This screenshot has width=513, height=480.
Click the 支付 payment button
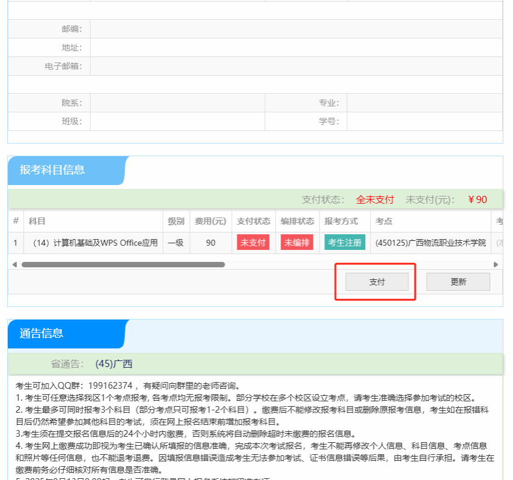tap(377, 282)
